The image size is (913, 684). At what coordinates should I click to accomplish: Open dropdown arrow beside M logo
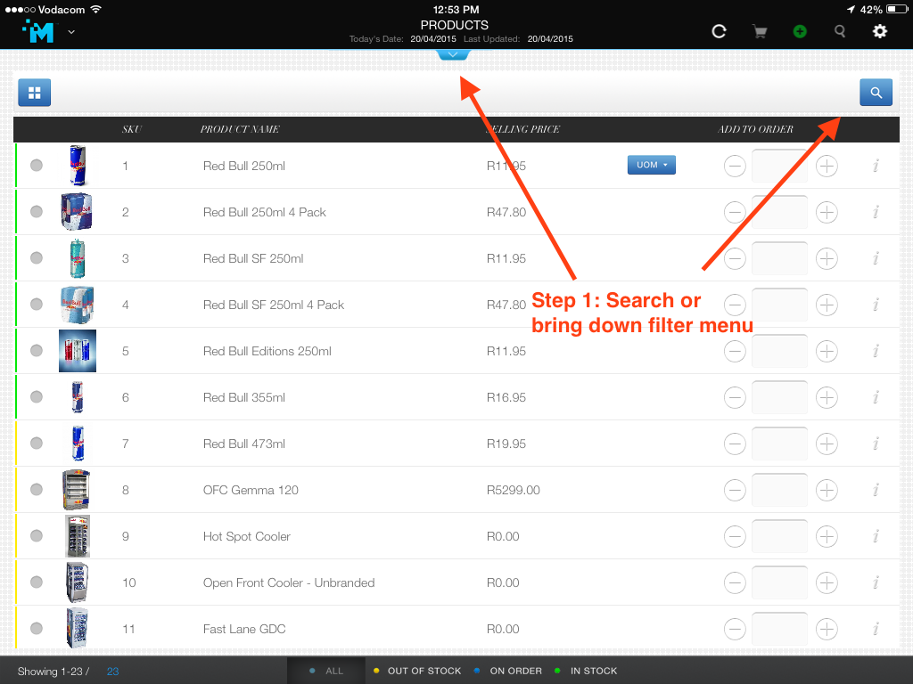tap(71, 32)
